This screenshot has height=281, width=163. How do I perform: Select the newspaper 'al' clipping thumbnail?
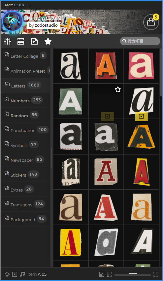(x=71, y=172)
